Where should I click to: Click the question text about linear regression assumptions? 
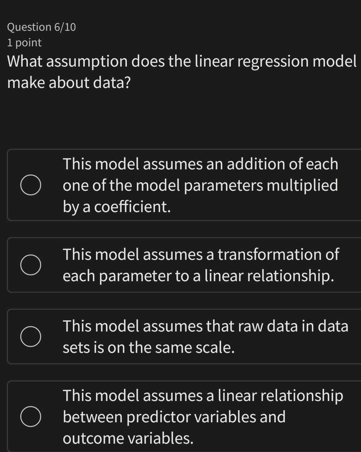click(x=181, y=71)
